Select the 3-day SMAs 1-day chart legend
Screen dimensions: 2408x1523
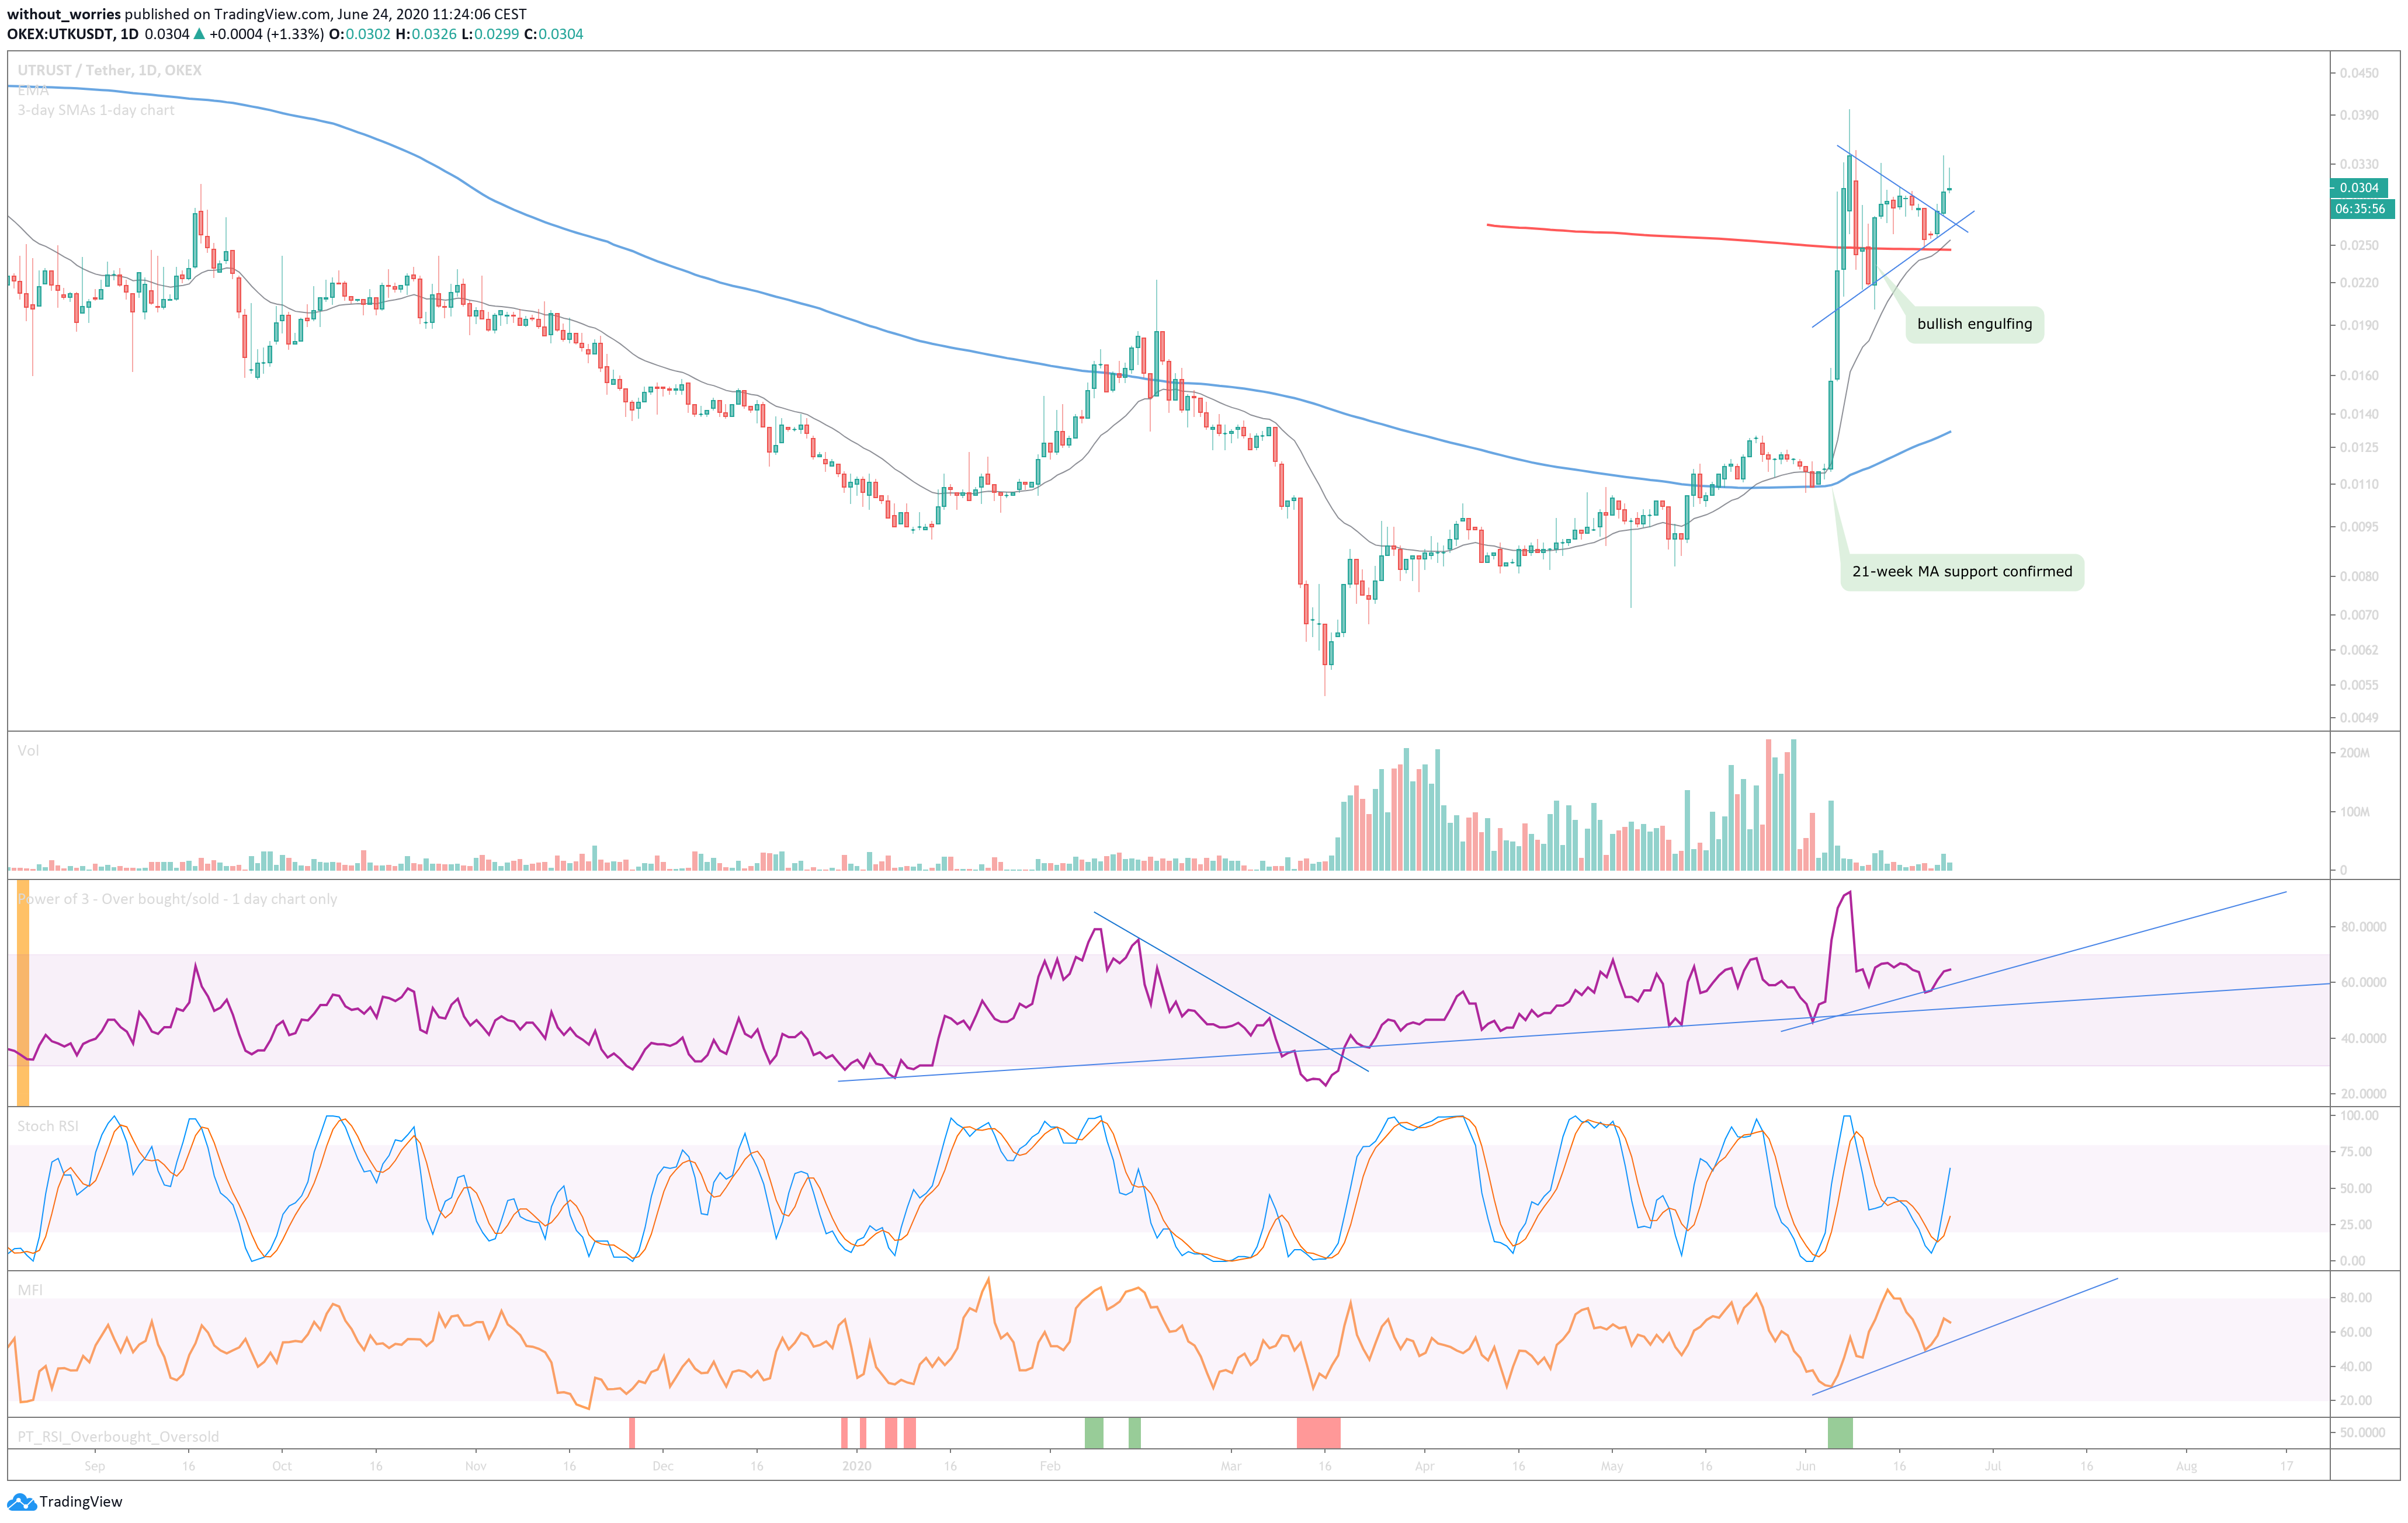click(x=96, y=110)
